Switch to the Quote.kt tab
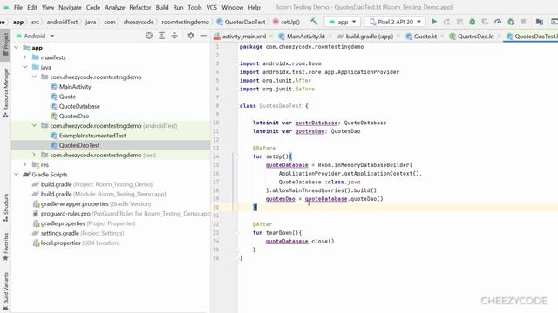Image resolution: width=558 pixels, height=313 pixels. pyautogui.click(x=425, y=37)
